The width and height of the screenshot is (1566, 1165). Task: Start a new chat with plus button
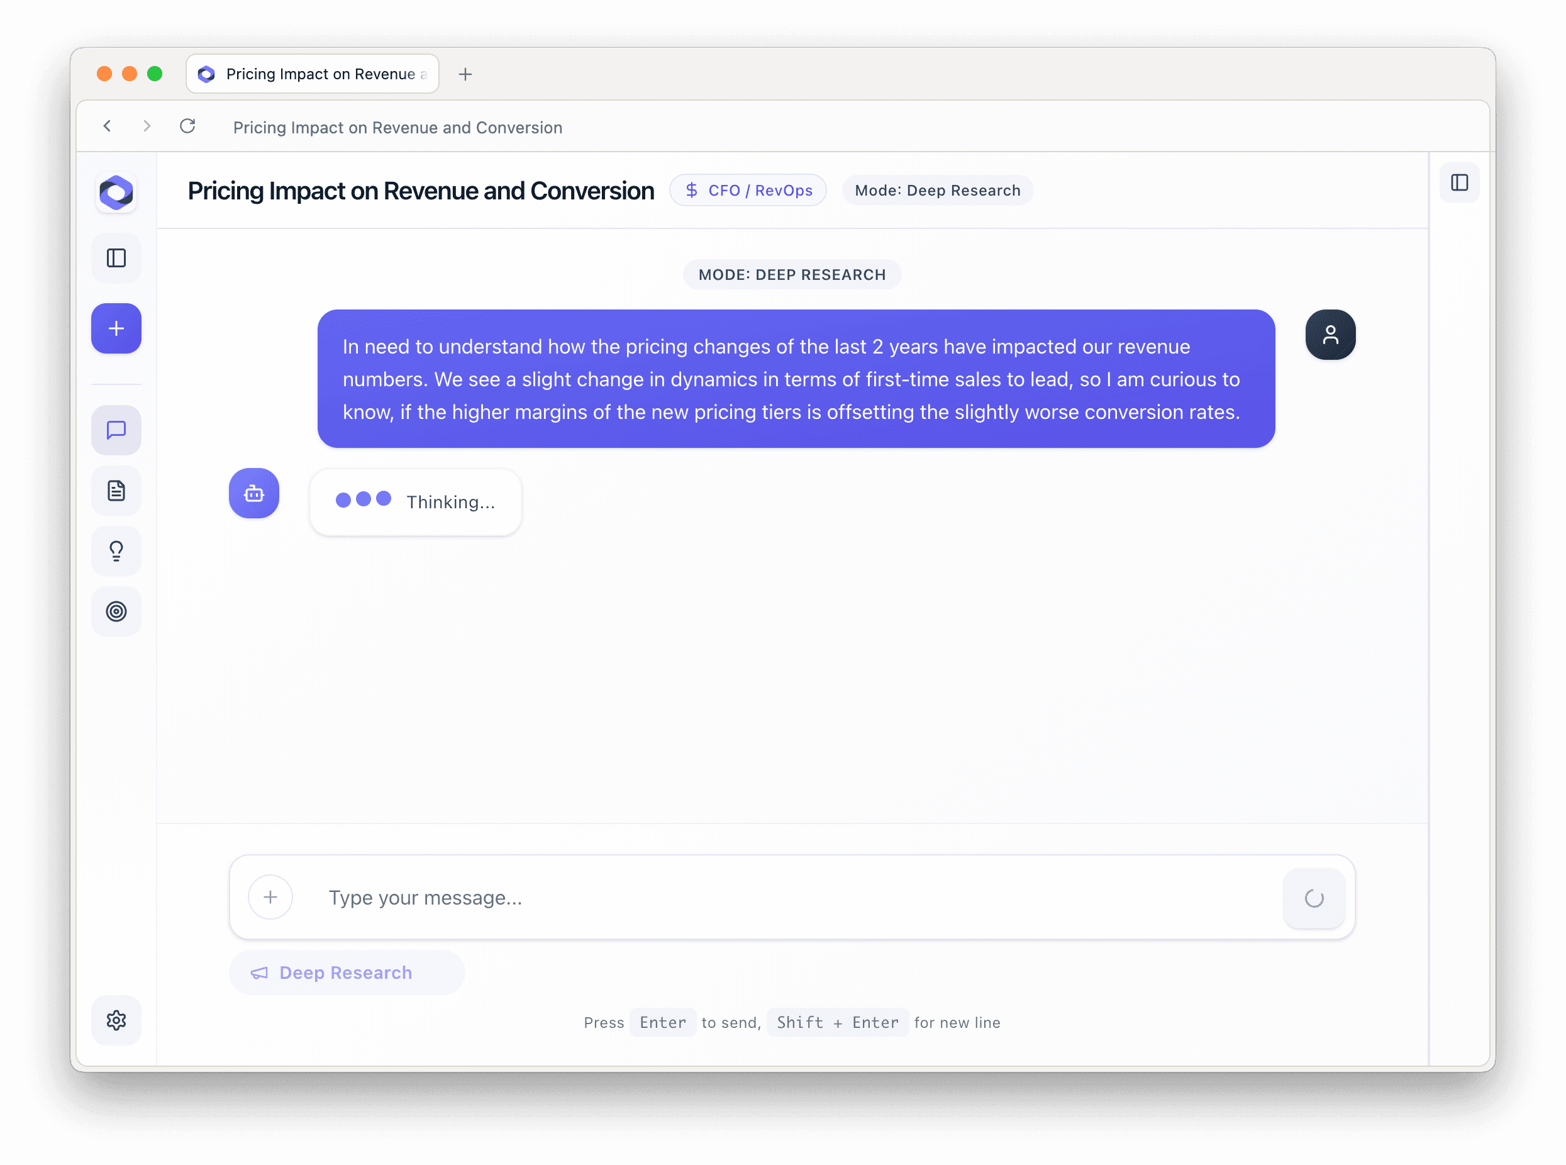(x=116, y=328)
